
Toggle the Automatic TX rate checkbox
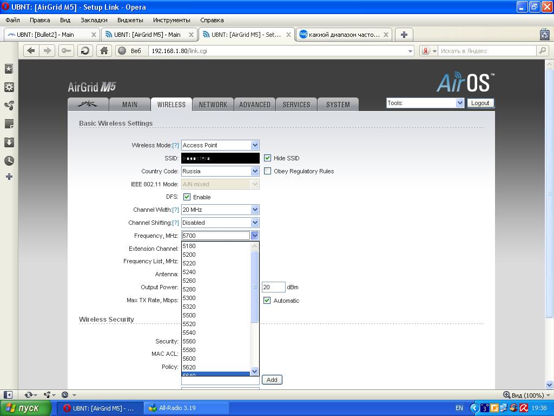pyautogui.click(x=267, y=300)
